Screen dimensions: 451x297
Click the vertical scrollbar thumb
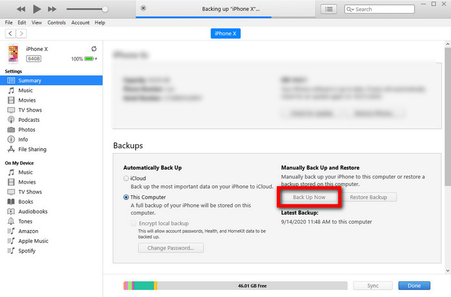tap(448, 117)
